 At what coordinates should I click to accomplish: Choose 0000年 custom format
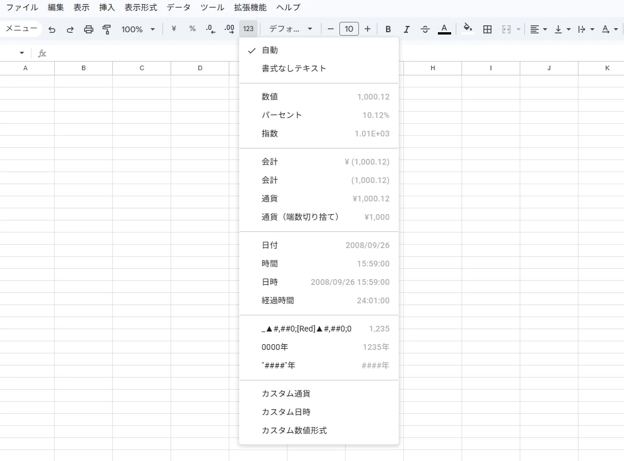(x=319, y=347)
